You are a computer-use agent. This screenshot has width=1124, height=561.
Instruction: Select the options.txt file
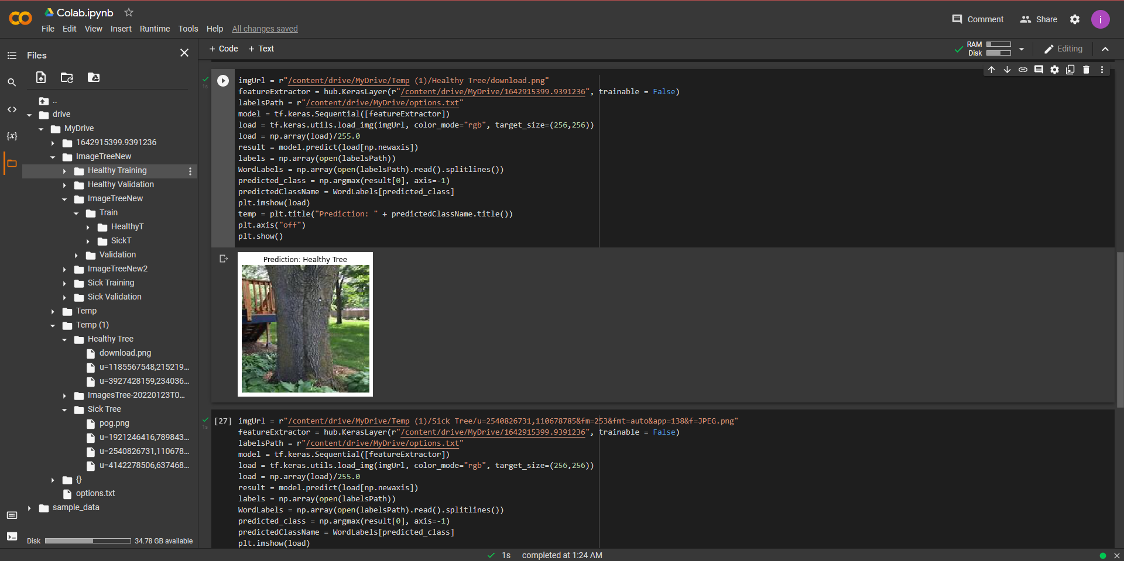(x=95, y=494)
